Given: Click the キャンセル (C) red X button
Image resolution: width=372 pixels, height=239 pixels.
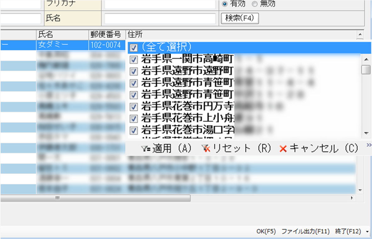Looking at the screenshot, I should click(x=318, y=148).
